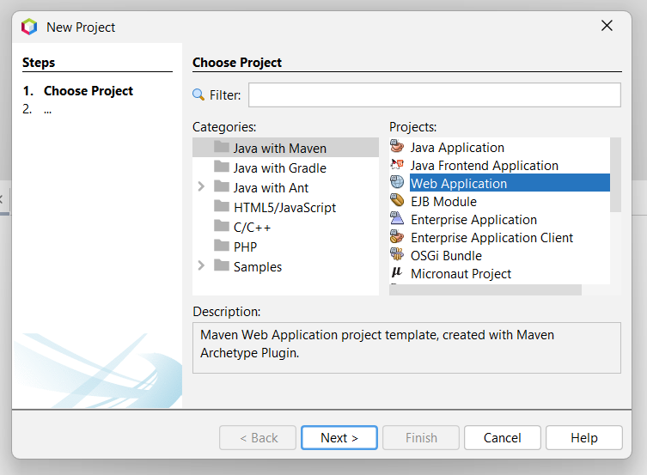647x475 pixels.
Task: Click the disabled Back button
Action: pos(258,437)
